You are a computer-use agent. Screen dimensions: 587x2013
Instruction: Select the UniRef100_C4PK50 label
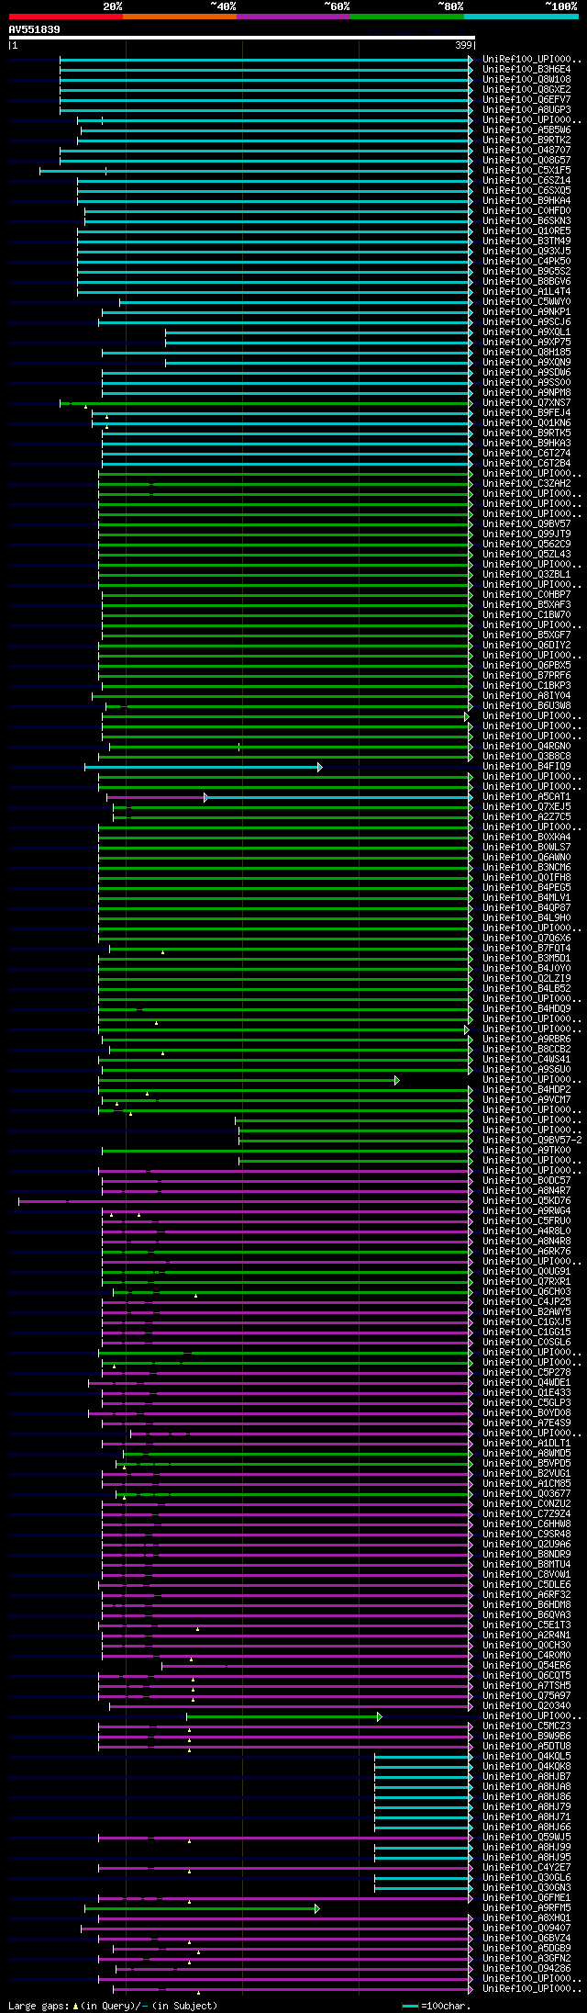(x=526, y=261)
